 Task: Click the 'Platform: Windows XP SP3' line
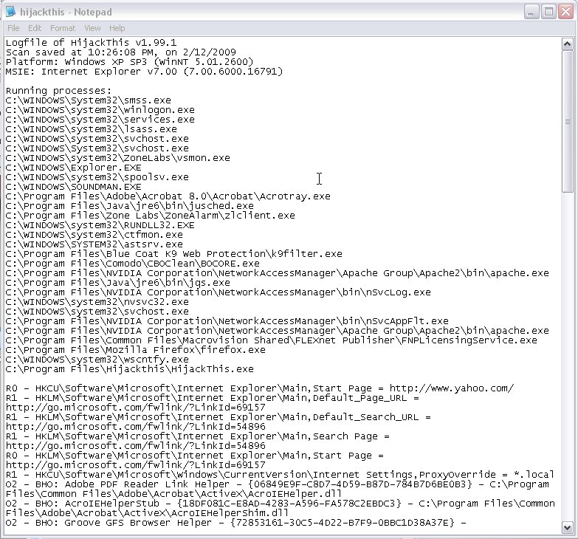coord(130,62)
